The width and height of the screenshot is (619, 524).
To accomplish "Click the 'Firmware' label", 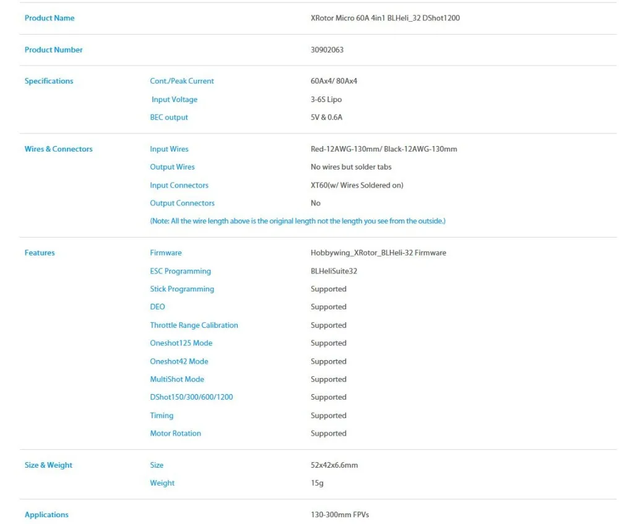I will coord(166,252).
